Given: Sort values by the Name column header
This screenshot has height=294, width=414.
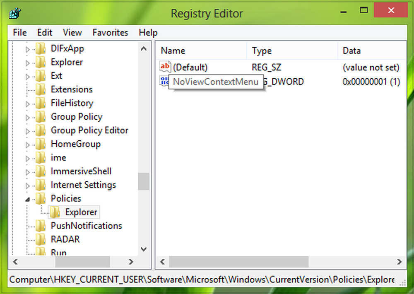Looking at the screenshot, I should [x=202, y=51].
